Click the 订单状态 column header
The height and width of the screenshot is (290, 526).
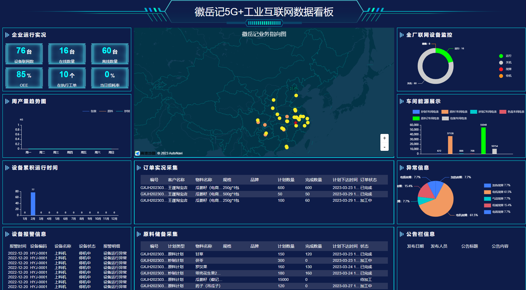pyautogui.click(x=368, y=180)
